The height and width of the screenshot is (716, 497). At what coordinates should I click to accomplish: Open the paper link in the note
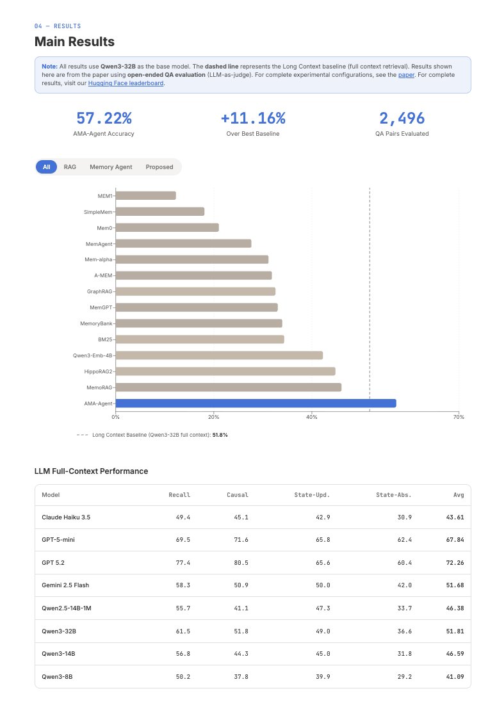[x=406, y=75]
